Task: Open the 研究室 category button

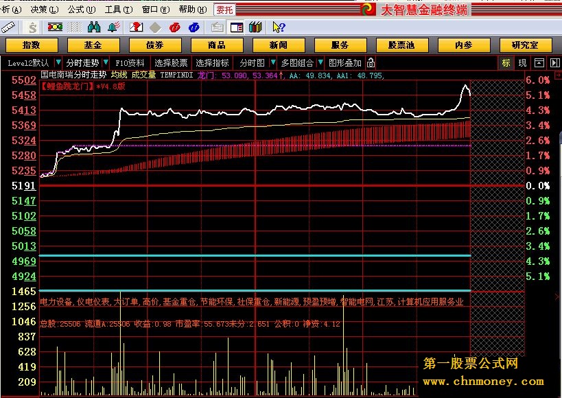Action: (526, 45)
